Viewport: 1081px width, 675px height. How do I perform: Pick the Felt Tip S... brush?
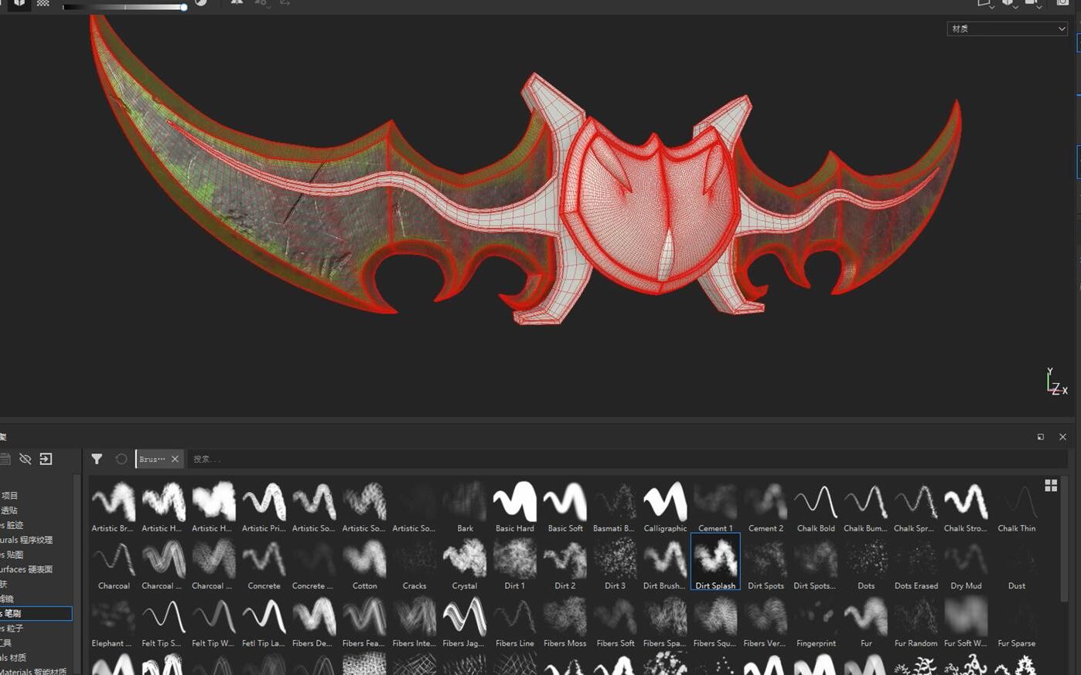point(163,622)
